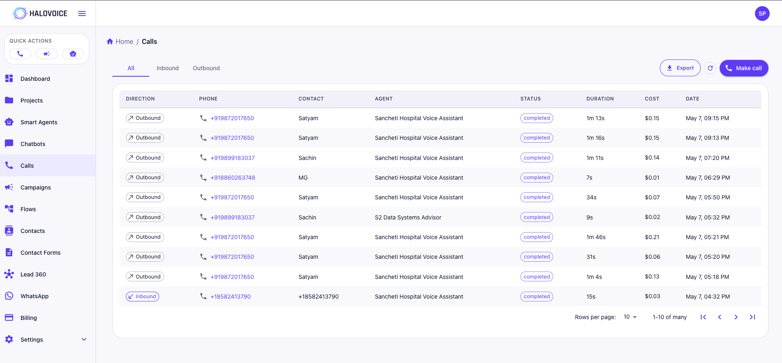782x363 pixels.
Task: Open Flows from the sidebar
Action: 48,209
